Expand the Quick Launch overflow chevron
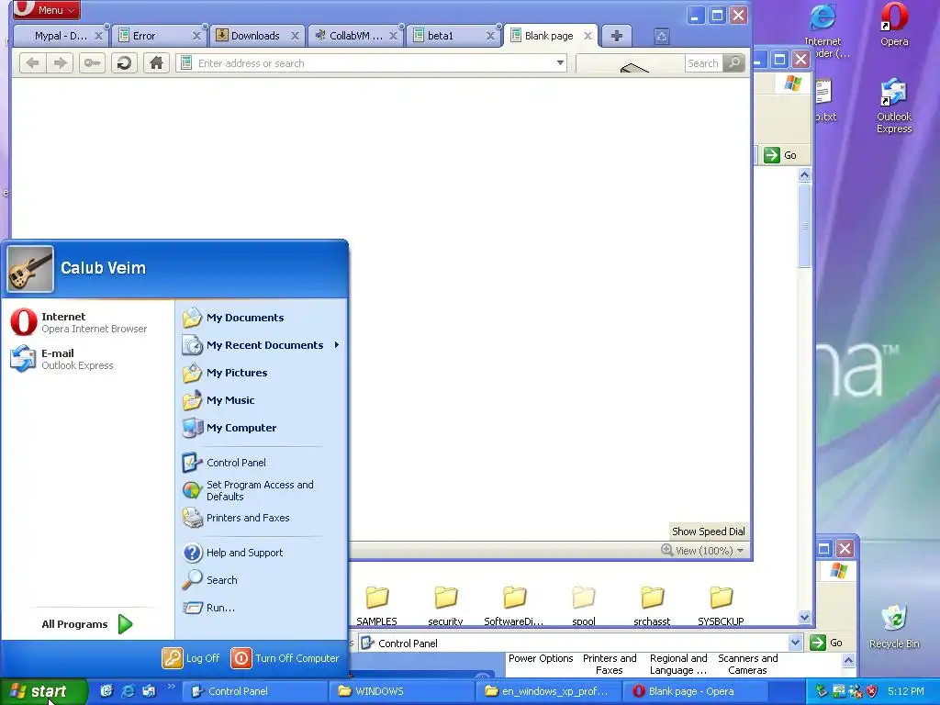Screen dimensions: 940x705 pos(171,687)
